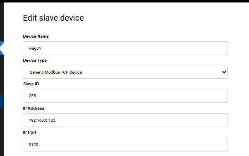This screenshot has width=249, height=156.
Task: Click into the IP Port field
Action: click(125, 144)
